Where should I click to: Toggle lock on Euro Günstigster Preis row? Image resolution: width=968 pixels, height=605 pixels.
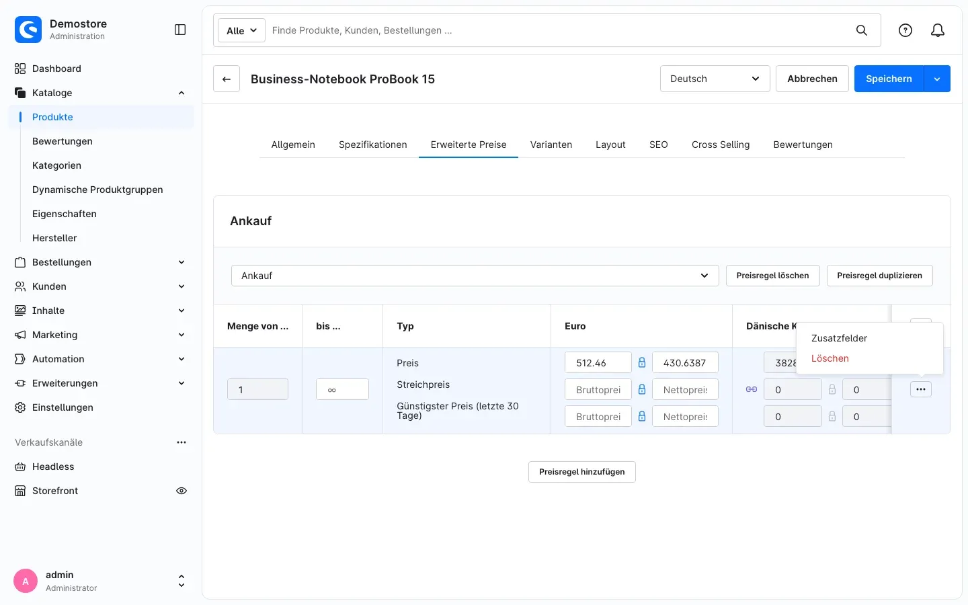pos(642,417)
